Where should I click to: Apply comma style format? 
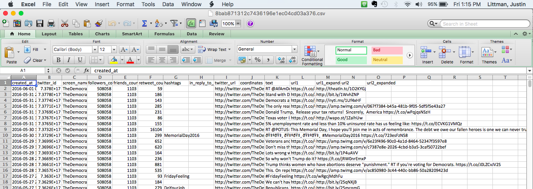pos(268,60)
